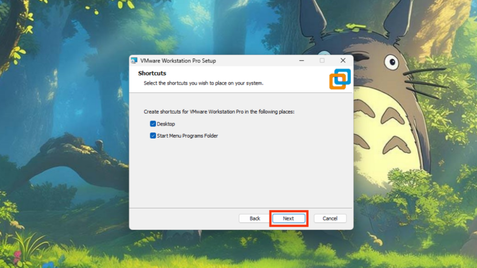The image size is (477, 268).
Task: Close the VMware setup dialog
Action: [x=343, y=61]
